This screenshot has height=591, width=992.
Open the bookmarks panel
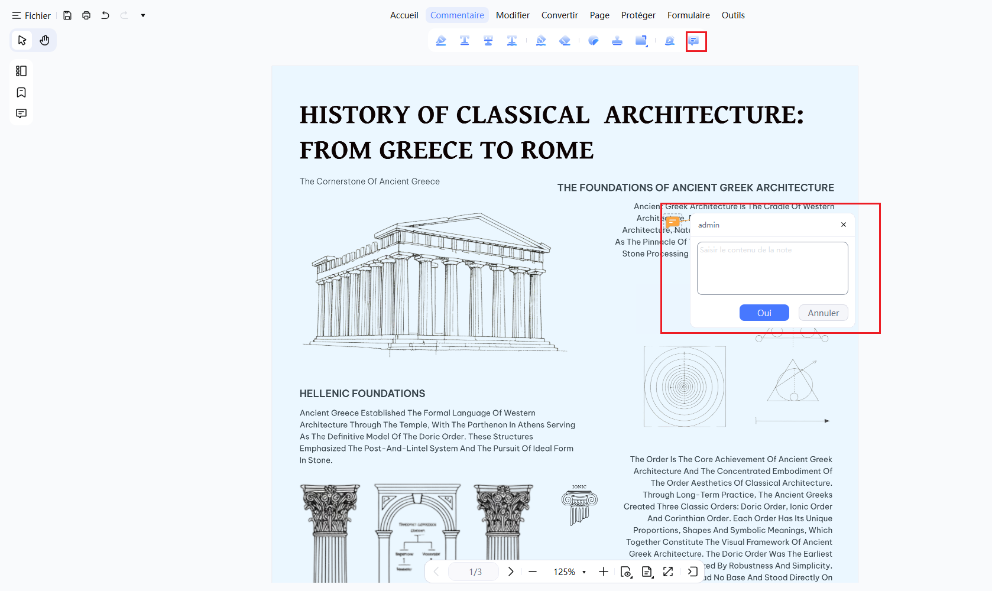pyautogui.click(x=21, y=92)
